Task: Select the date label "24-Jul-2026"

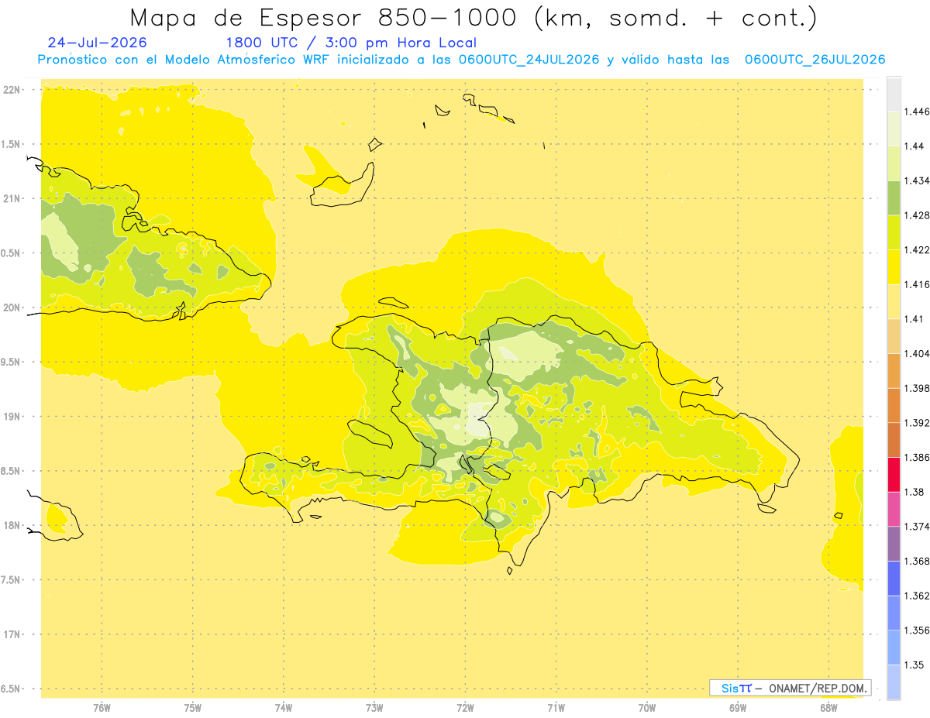Action: [97, 43]
